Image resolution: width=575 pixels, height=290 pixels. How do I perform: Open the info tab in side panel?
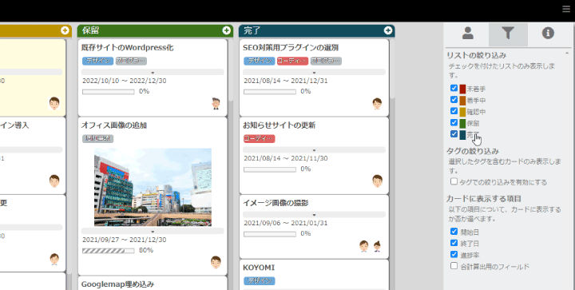[x=548, y=34]
